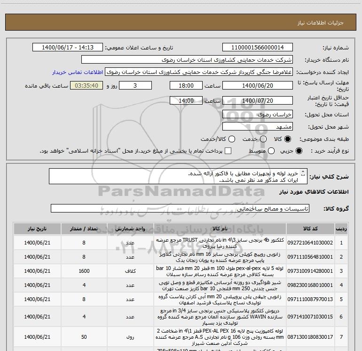The width and height of the screenshot is (362, 351).
Task: Click the price validity date 1400/07/20 field
Action: [258, 100]
